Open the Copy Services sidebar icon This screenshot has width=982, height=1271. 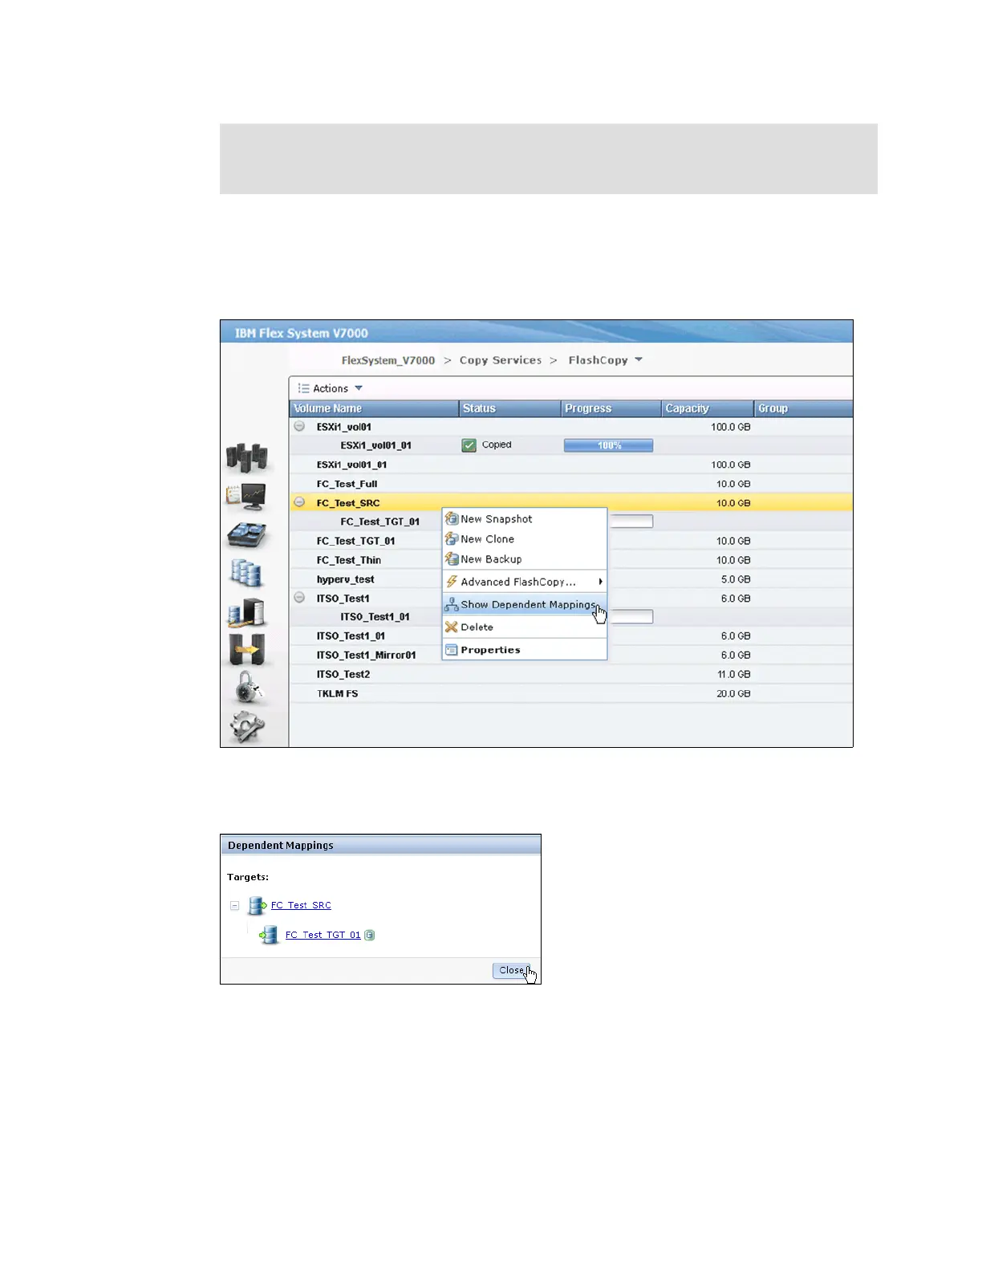point(247,649)
